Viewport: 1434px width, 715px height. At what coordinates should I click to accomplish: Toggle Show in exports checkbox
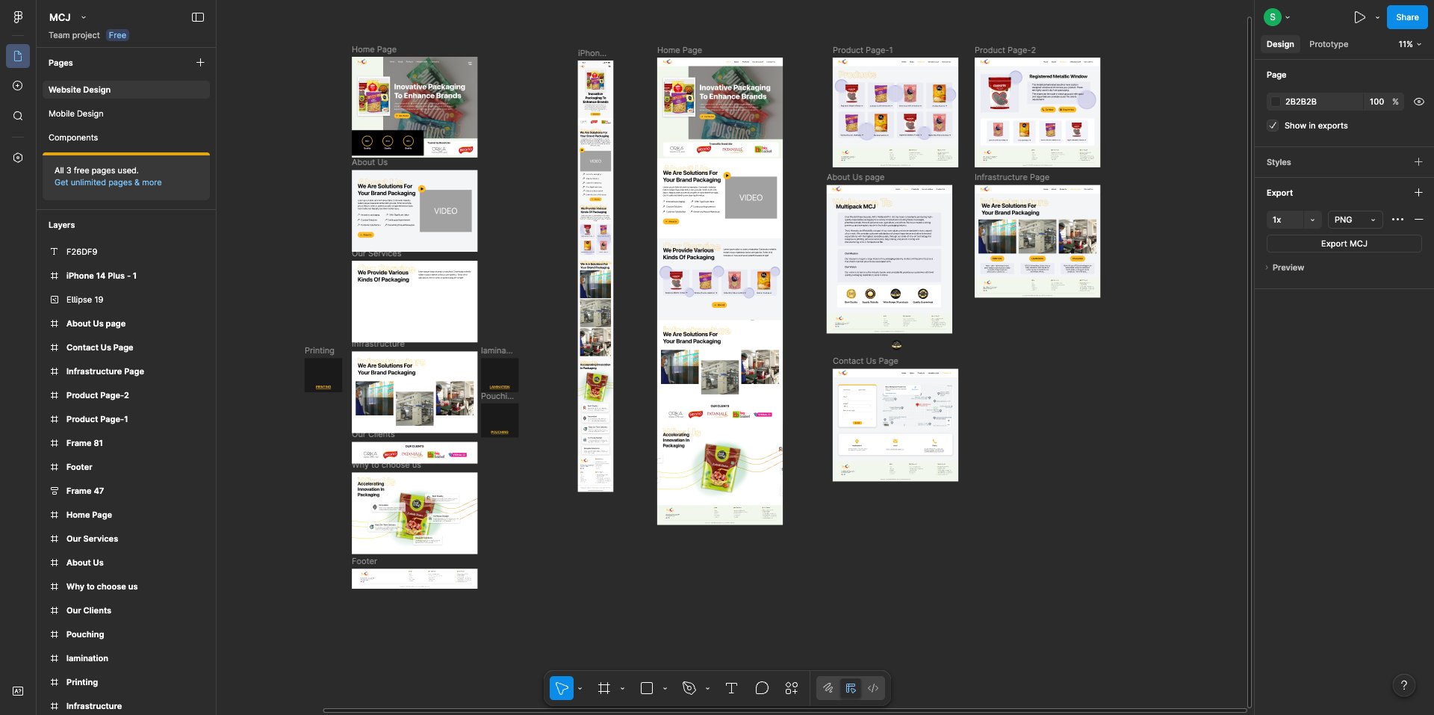(1273, 126)
